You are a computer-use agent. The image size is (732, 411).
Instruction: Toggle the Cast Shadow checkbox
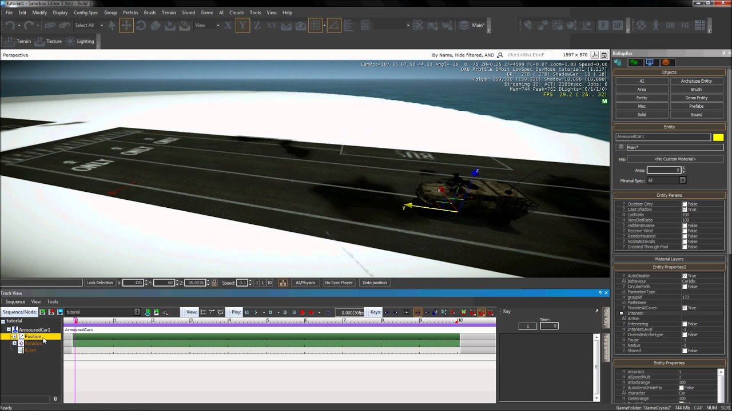685,209
